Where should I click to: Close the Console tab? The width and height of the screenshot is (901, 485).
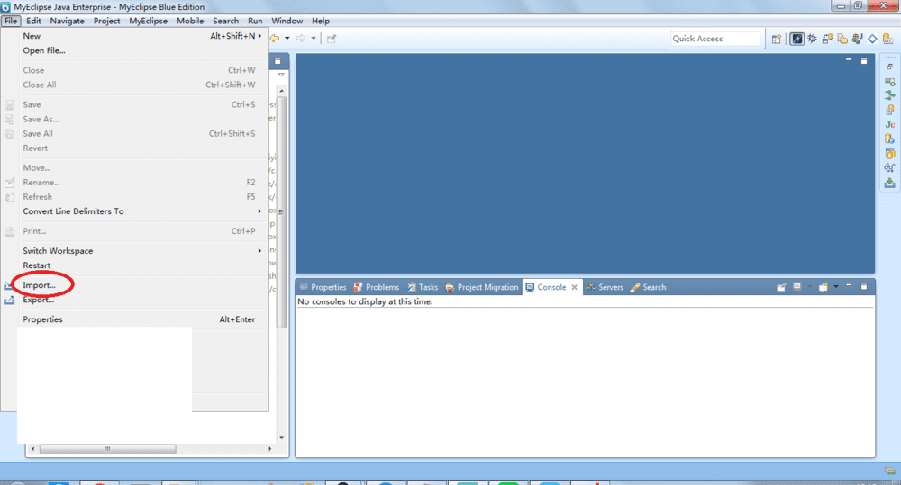(574, 287)
